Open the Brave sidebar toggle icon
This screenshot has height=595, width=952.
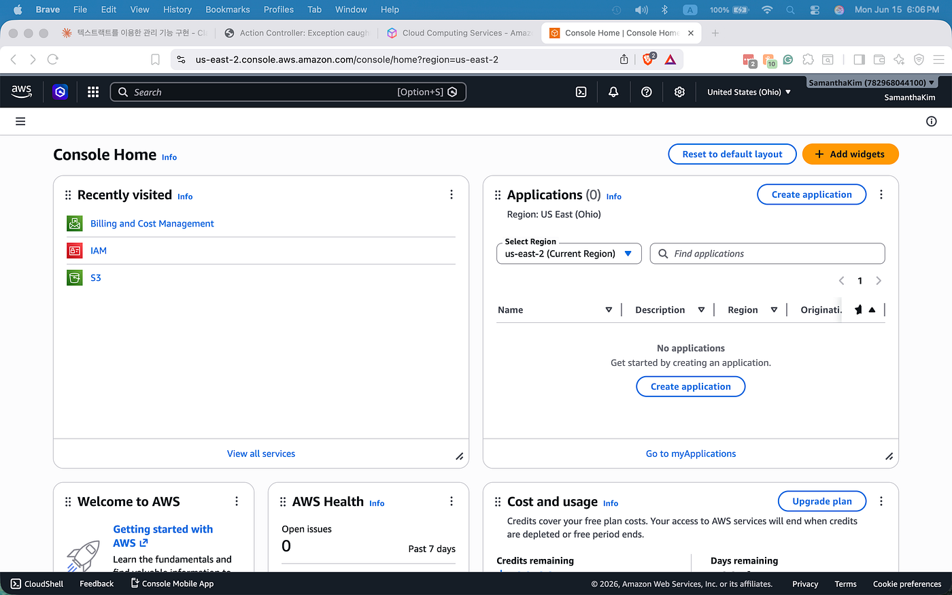[860, 60]
